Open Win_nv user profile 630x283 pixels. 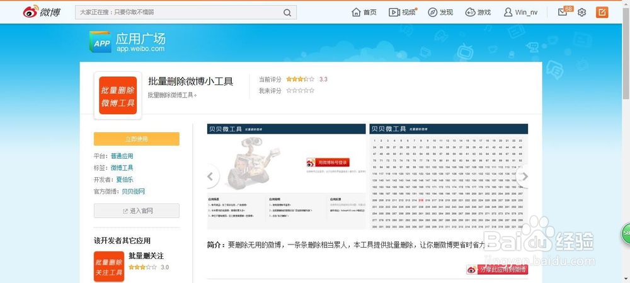point(521,12)
